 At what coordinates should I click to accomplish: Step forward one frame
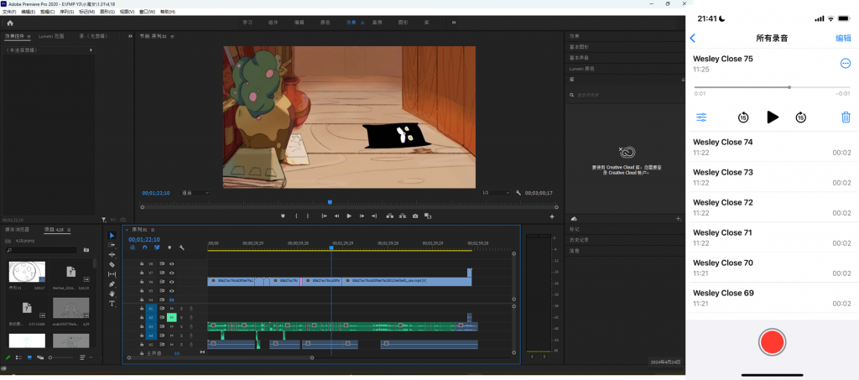362,216
